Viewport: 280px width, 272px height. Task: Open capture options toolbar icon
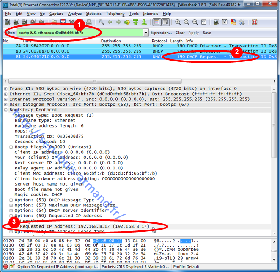[16, 22]
